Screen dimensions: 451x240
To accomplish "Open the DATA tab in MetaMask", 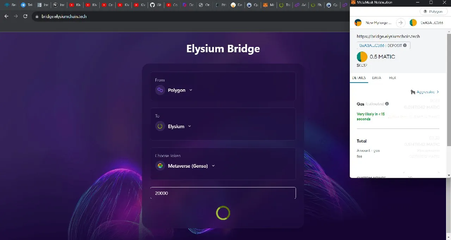I will [377, 78].
